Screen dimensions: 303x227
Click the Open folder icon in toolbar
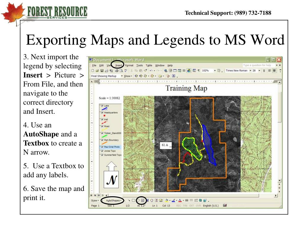97,71
